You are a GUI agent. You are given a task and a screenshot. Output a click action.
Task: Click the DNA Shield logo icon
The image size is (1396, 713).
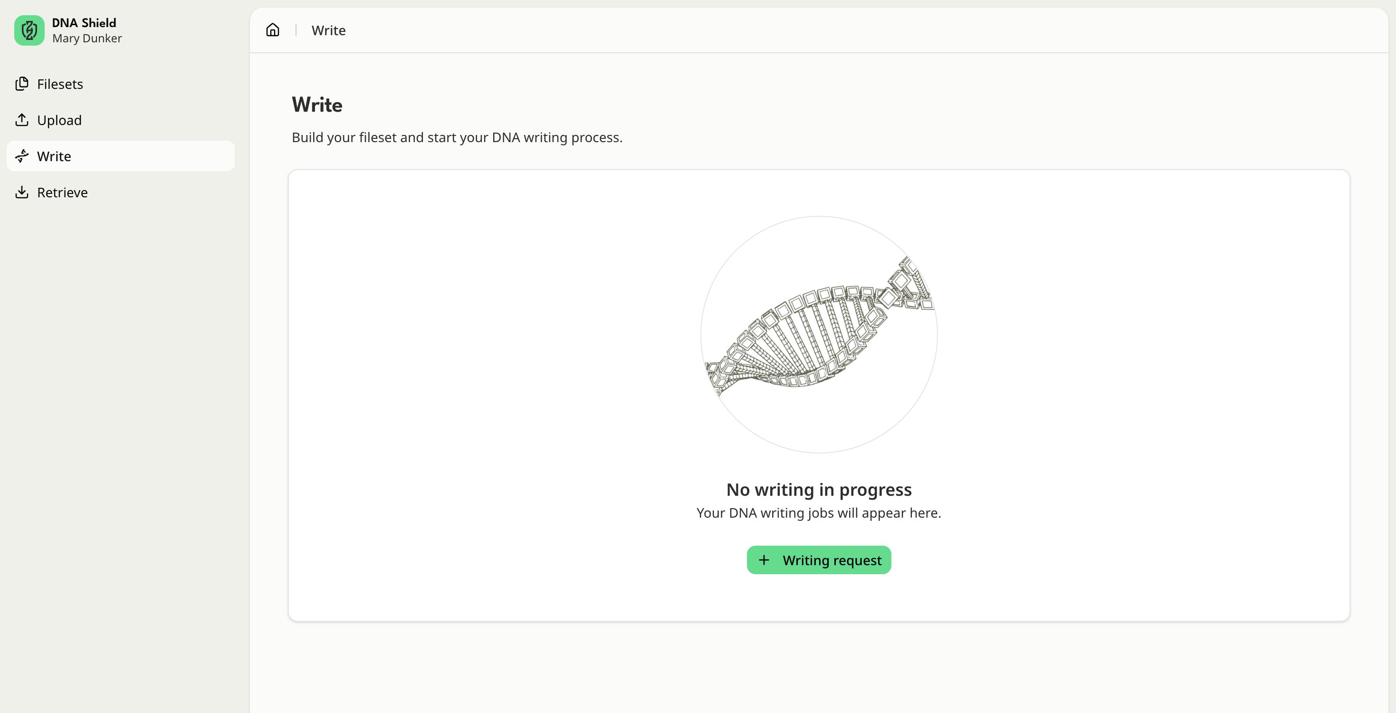coord(29,30)
